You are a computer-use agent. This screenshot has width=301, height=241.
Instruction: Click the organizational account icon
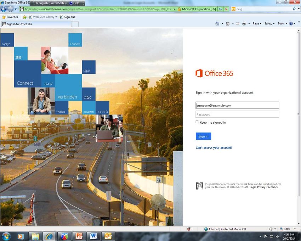point(199,186)
